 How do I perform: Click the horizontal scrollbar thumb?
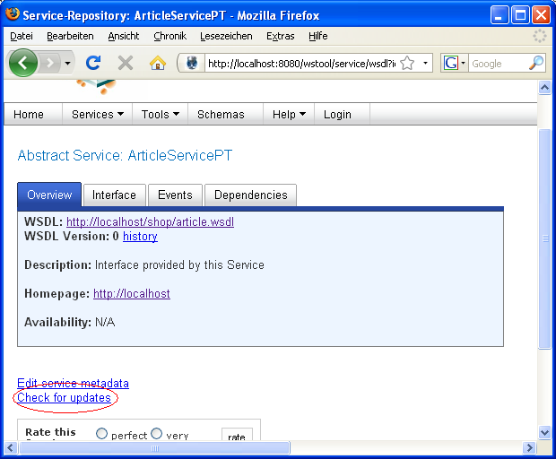click(155, 448)
